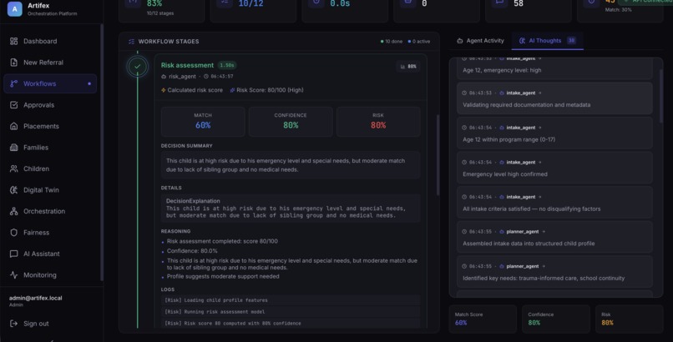This screenshot has width=673, height=342.
Task: Click the AI Thoughts count badge
Action: point(571,41)
